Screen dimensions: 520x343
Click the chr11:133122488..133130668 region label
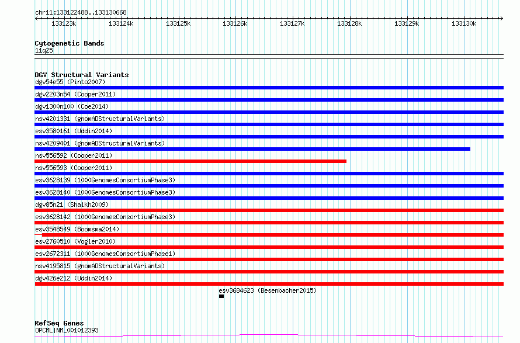[x=81, y=13]
